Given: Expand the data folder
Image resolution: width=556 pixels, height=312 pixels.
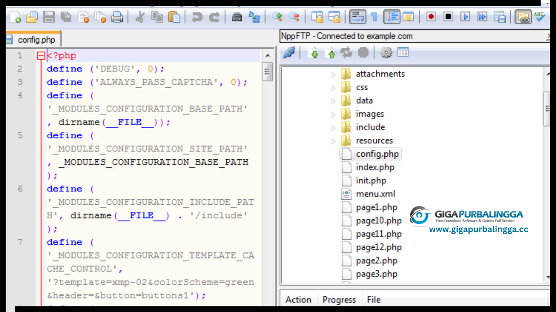Looking at the screenshot, I should pos(333,102).
